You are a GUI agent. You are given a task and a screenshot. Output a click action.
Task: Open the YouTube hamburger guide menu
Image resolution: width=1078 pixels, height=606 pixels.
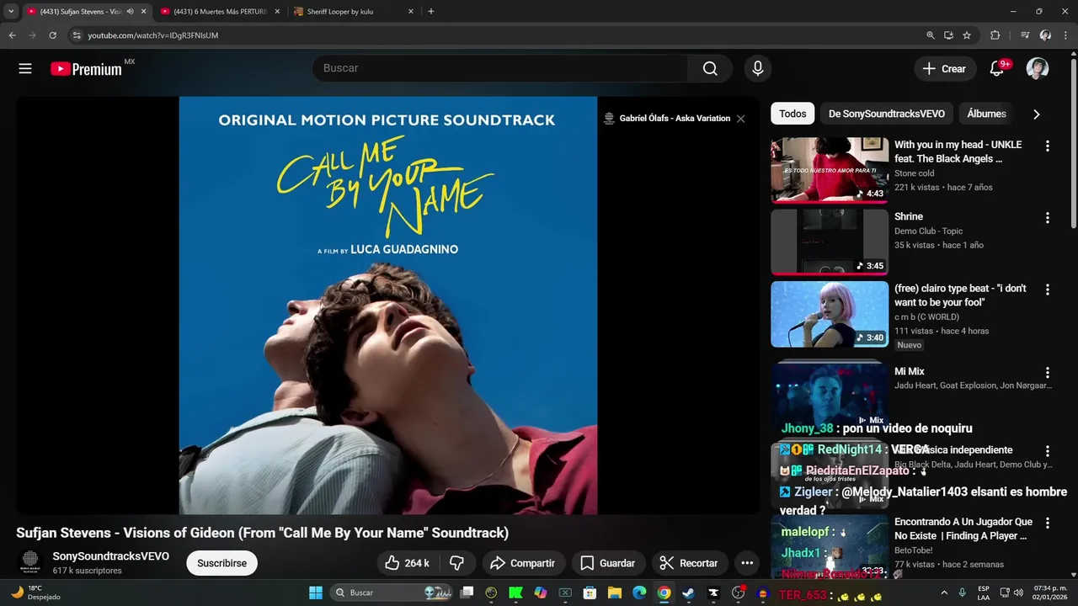(x=25, y=69)
